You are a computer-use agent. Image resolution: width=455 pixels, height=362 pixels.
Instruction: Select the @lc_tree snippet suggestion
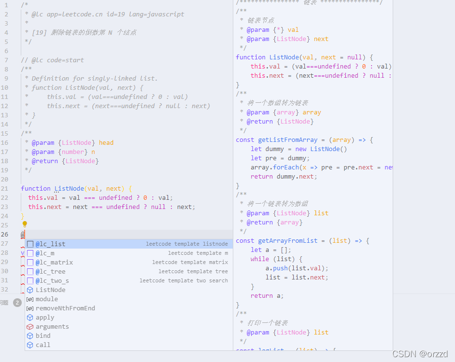[x=129, y=271]
